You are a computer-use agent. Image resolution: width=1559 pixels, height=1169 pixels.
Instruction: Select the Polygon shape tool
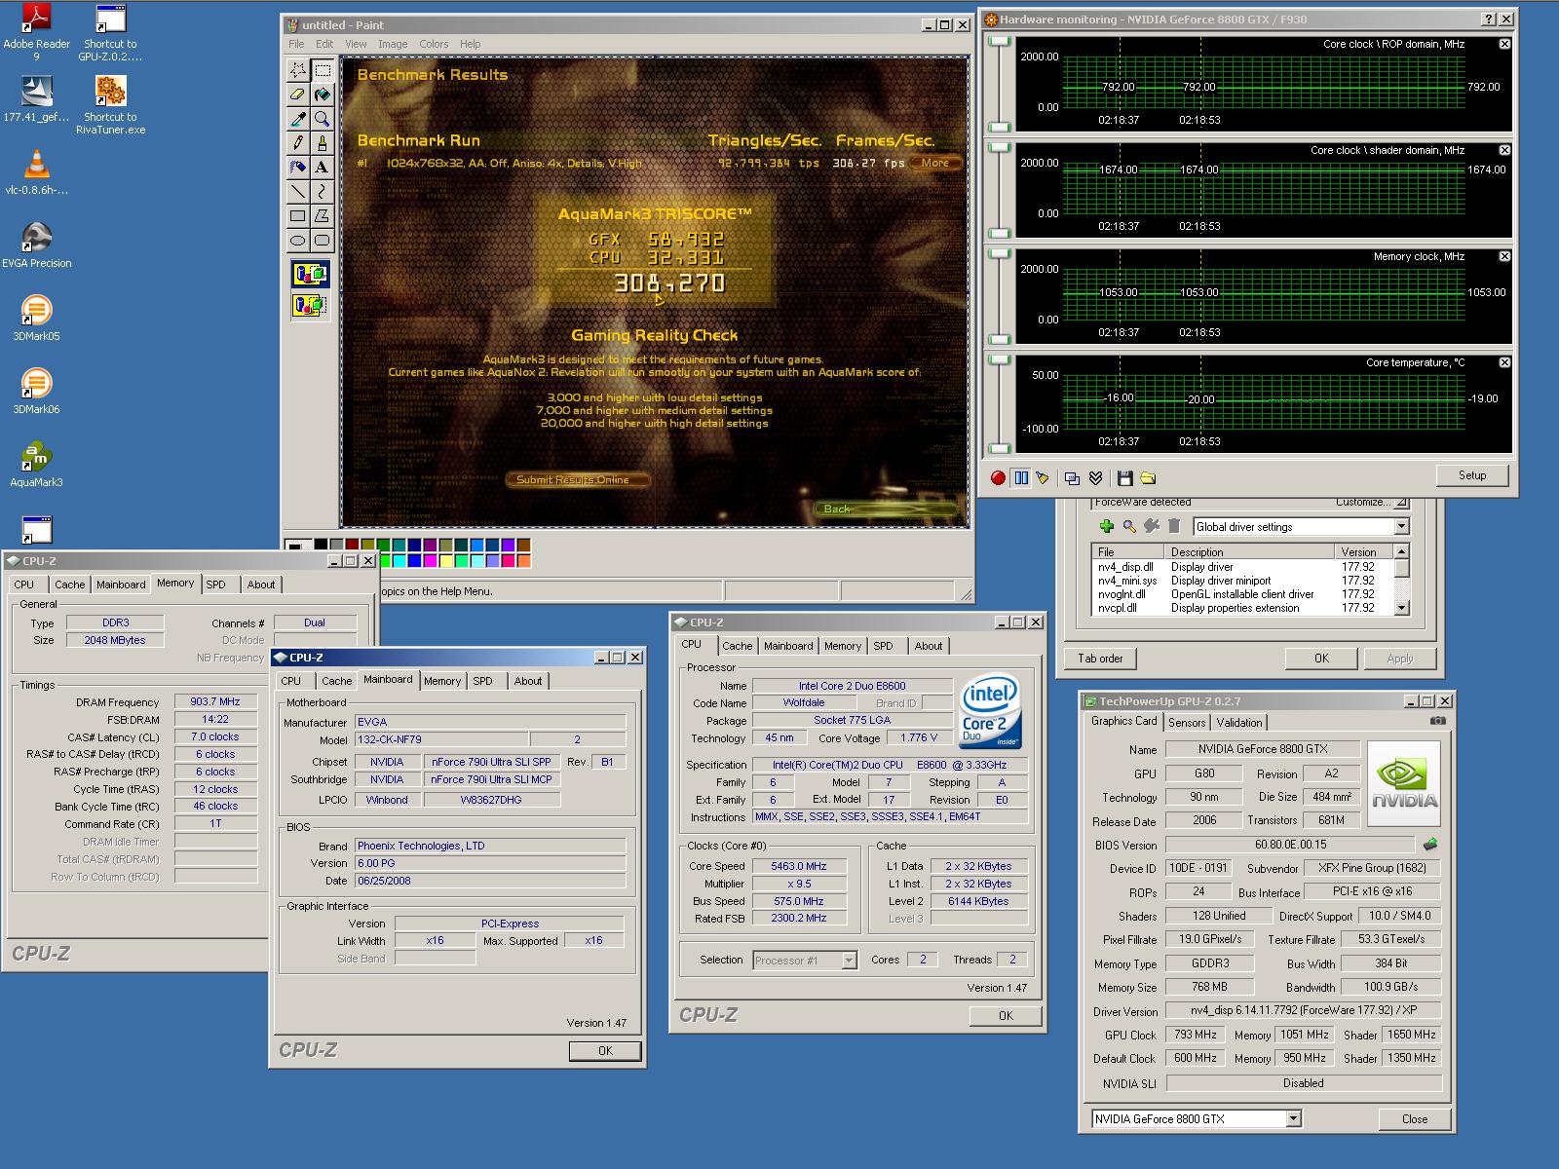[322, 216]
